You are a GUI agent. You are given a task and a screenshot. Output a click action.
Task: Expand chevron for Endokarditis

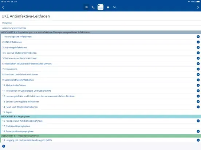(x=198, y=69)
